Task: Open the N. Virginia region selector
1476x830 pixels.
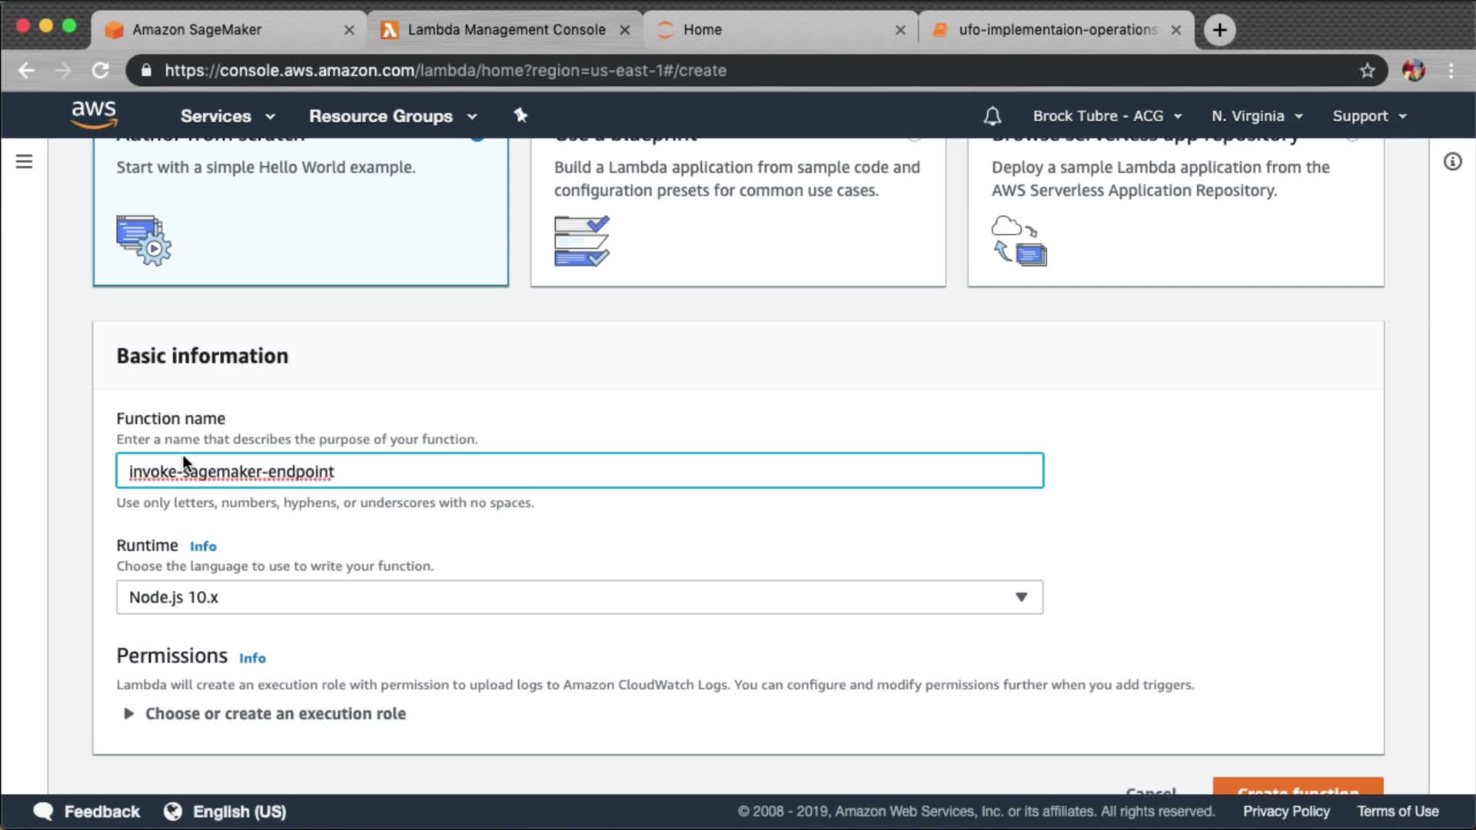Action: (1256, 116)
